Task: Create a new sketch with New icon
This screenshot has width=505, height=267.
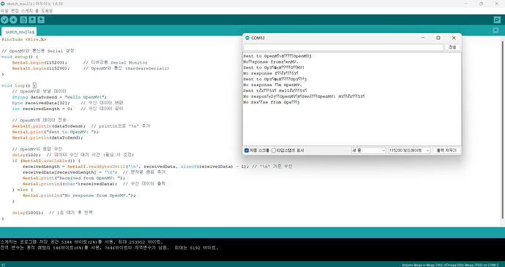Action: pos(23,20)
